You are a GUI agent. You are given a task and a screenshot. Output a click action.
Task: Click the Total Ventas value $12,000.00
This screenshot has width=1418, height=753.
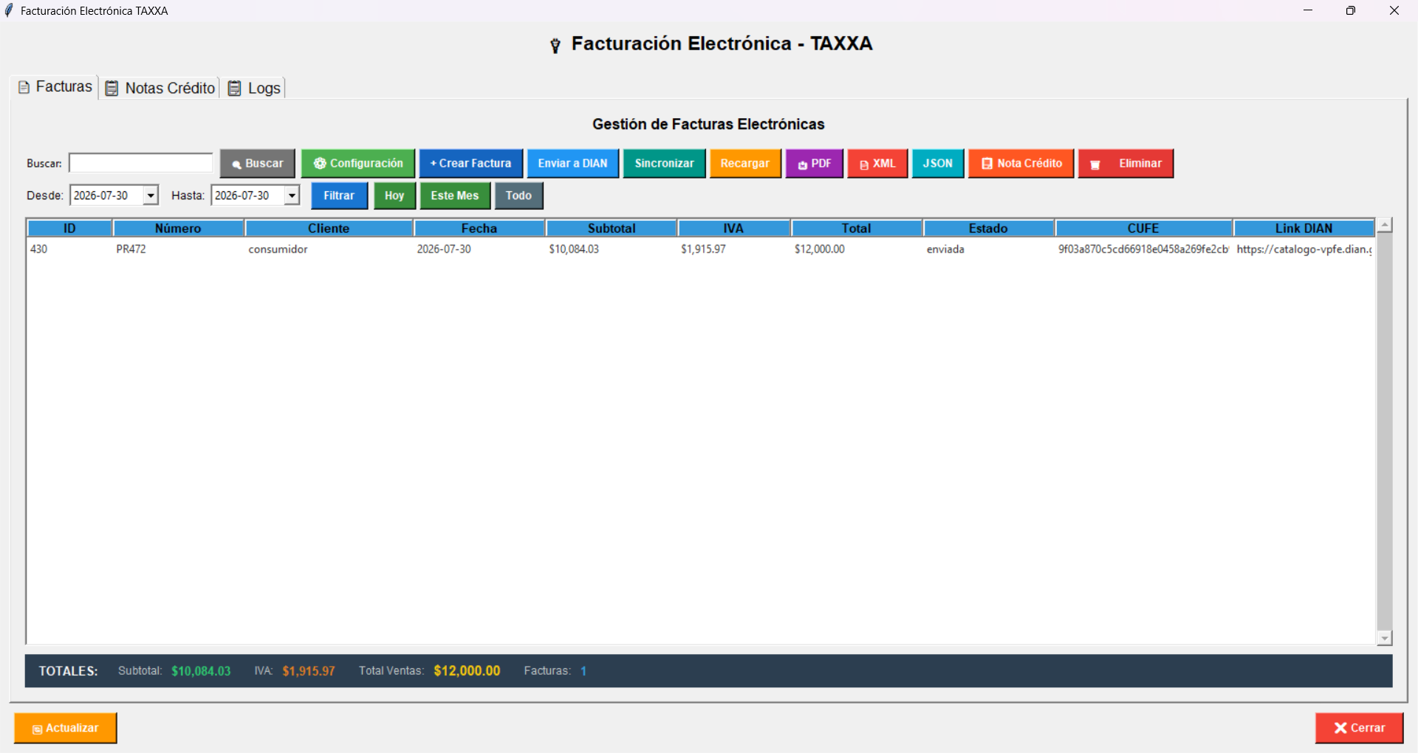(x=467, y=671)
